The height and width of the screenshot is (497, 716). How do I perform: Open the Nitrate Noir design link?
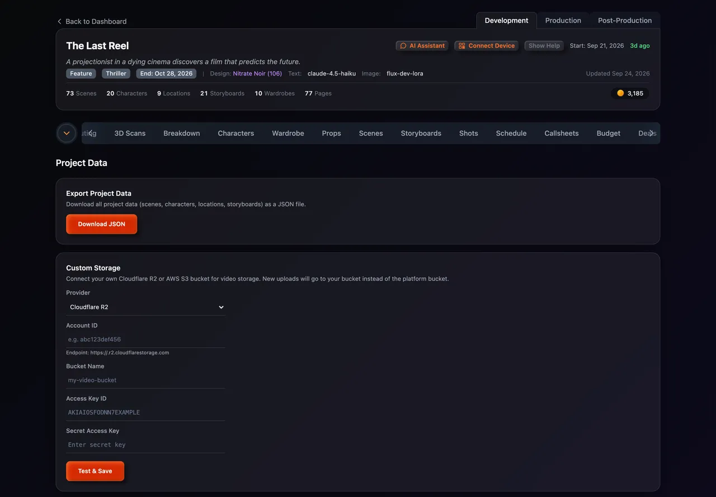[257, 74]
